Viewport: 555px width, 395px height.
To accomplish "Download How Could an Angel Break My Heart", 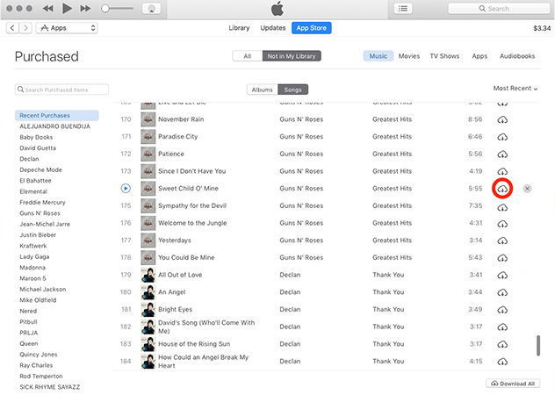I will coord(502,362).
